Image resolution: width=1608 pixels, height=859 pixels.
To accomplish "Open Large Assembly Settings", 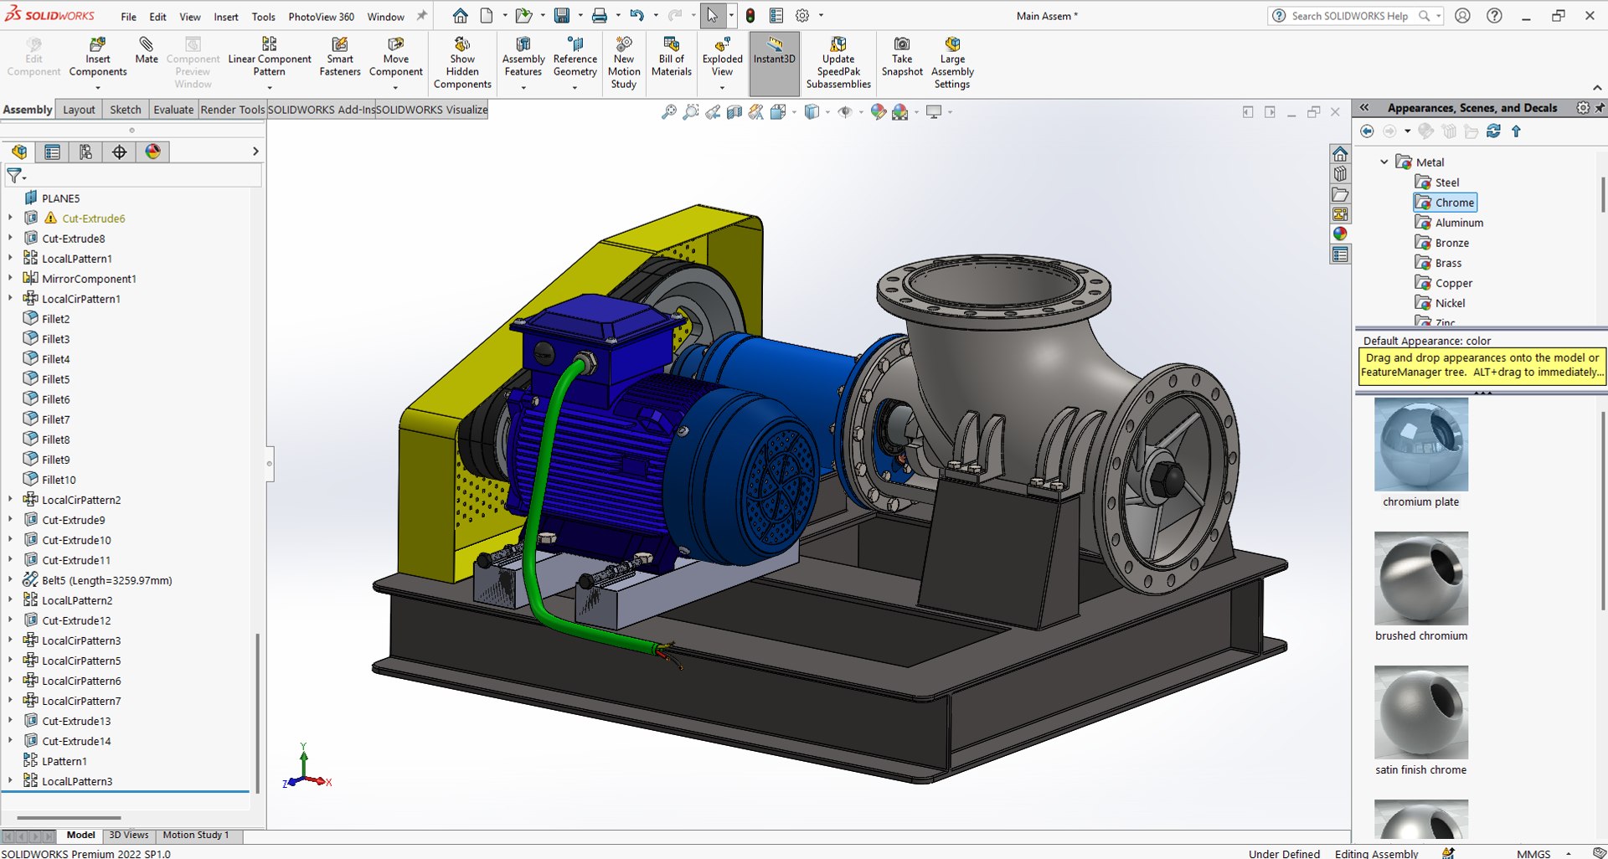I will (952, 63).
